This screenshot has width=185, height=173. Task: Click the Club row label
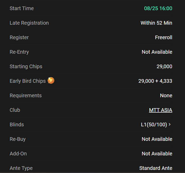[15, 110]
